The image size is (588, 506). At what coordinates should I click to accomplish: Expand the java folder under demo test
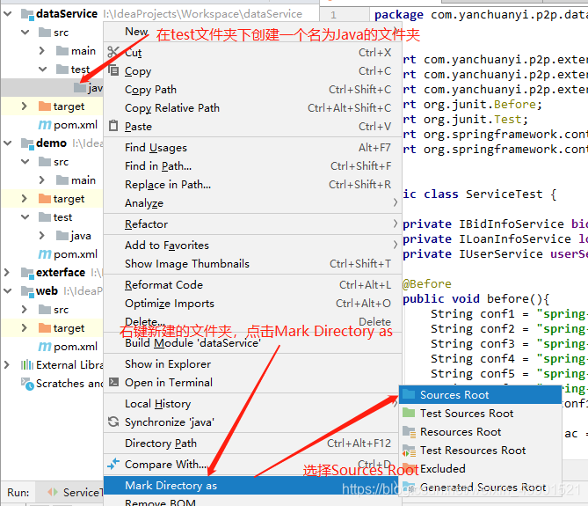click(42, 235)
